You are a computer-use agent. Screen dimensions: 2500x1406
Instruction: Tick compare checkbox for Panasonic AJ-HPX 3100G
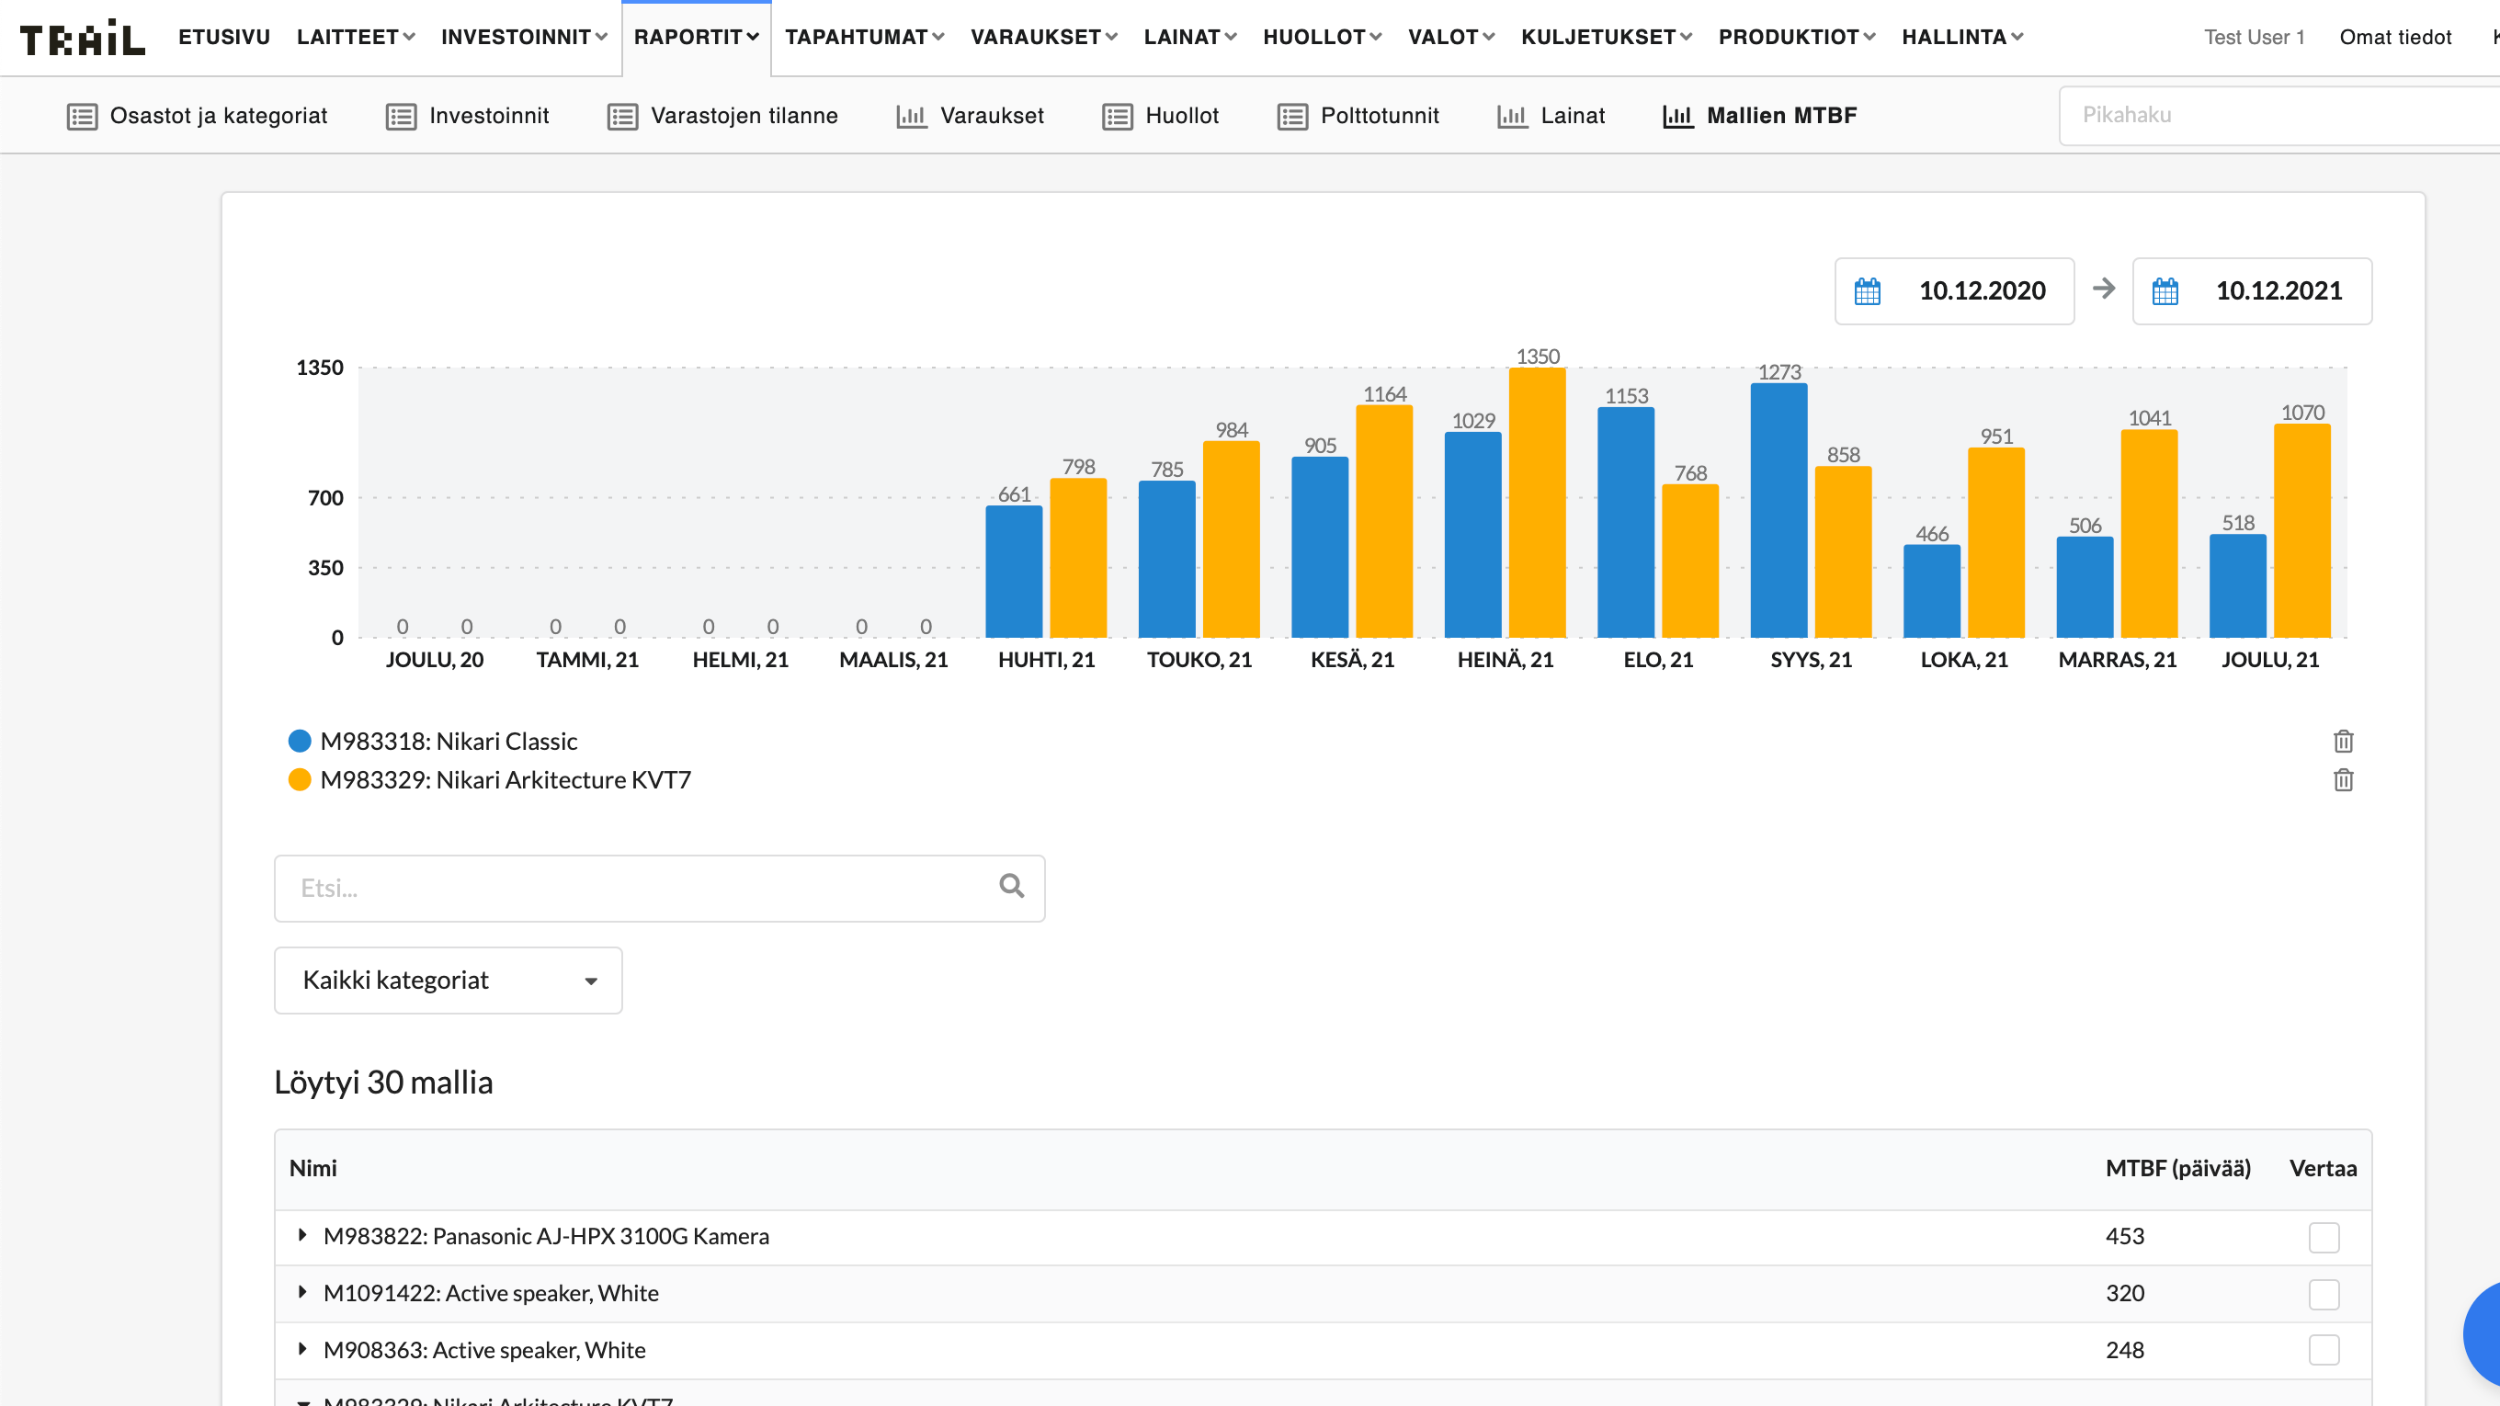pyautogui.click(x=2324, y=1237)
